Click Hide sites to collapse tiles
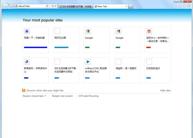 pos(165,91)
